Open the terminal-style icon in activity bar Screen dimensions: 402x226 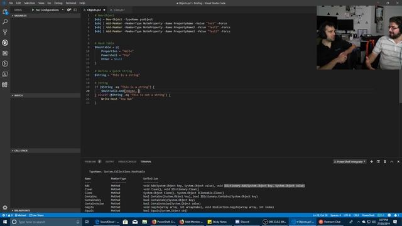[5, 74]
